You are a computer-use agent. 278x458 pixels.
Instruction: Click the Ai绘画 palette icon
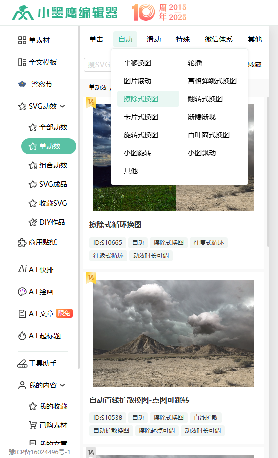pyautogui.click(x=22, y=292)
